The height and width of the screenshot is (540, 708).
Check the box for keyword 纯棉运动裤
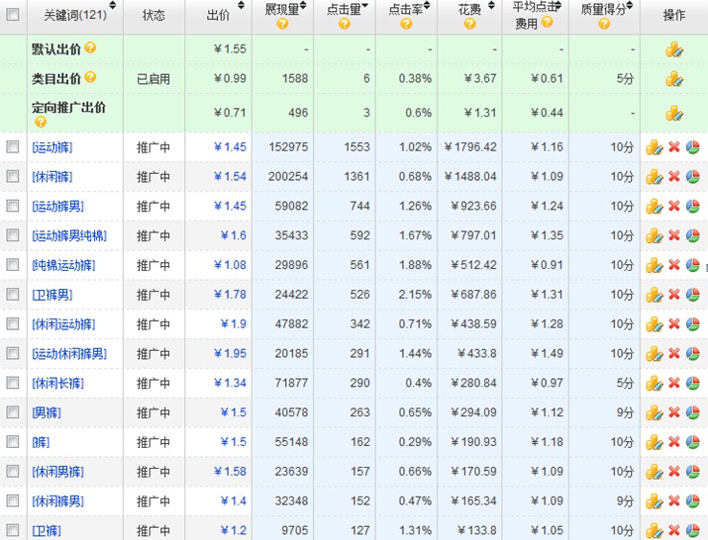pos(13,264)
